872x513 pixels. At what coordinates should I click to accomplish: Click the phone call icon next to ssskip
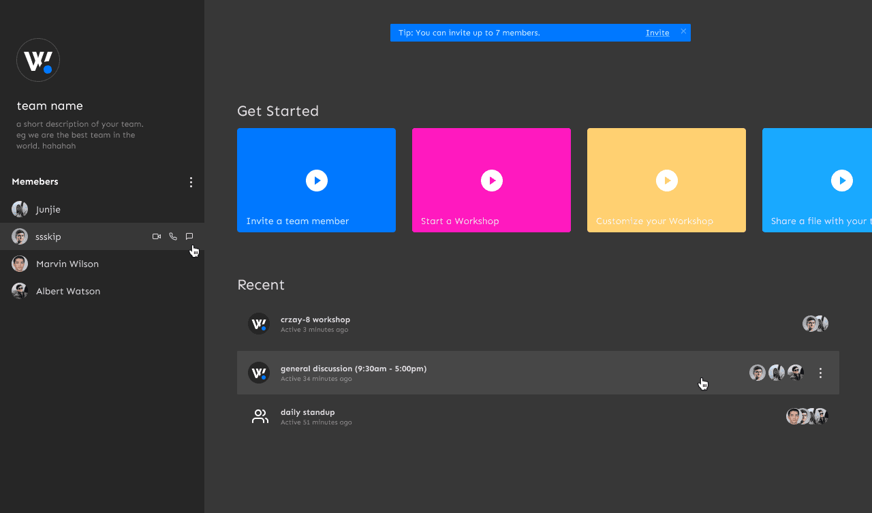[x=173, y=236]
